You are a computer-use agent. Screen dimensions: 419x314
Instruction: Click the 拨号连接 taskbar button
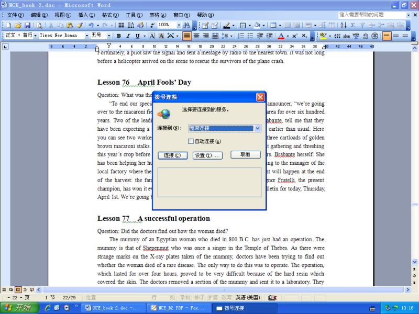click(x=245, y=308)
